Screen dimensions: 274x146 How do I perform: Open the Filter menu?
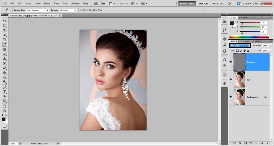point(56,4)
